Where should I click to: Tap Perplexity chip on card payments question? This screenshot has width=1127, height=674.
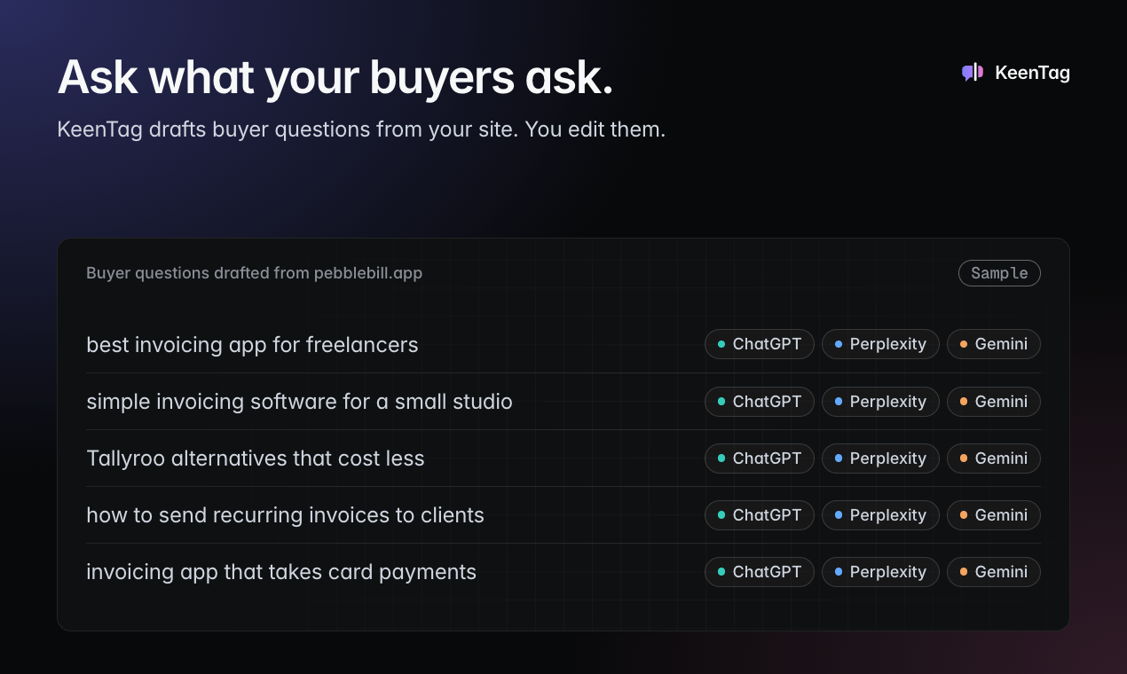click(880, 571)
